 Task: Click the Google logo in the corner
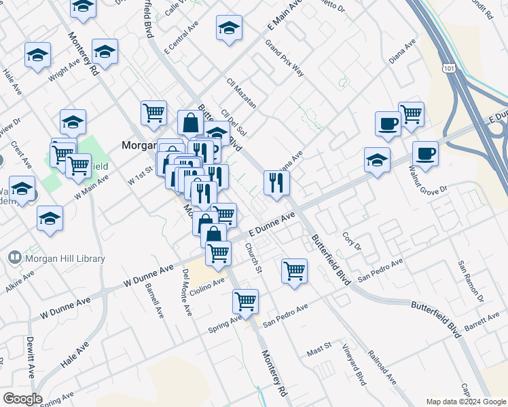point(22,400)
